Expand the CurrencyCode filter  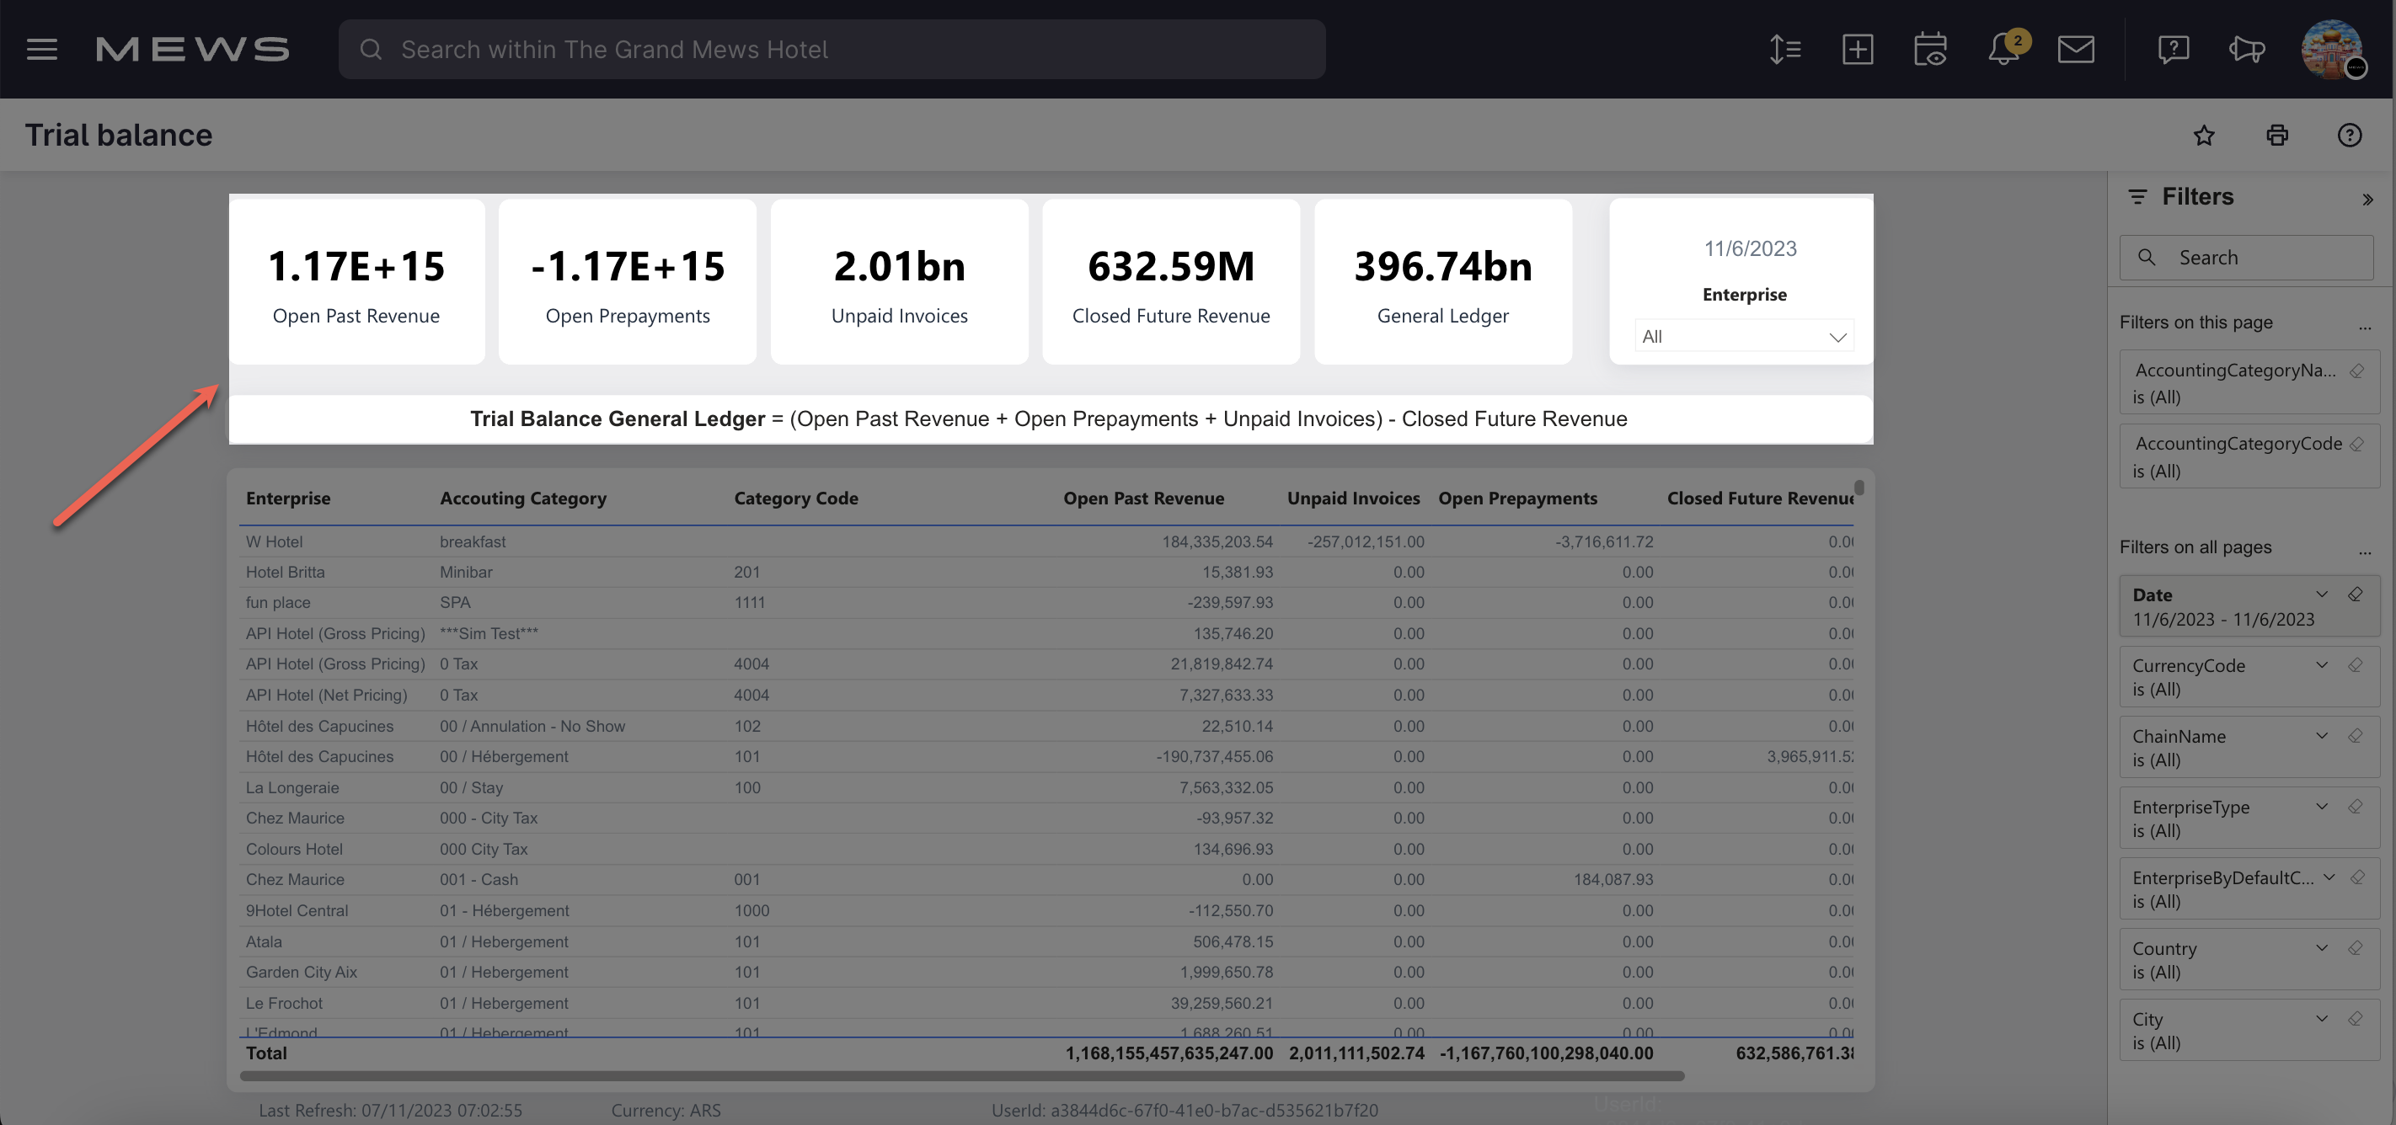[x=2322, y=664]
